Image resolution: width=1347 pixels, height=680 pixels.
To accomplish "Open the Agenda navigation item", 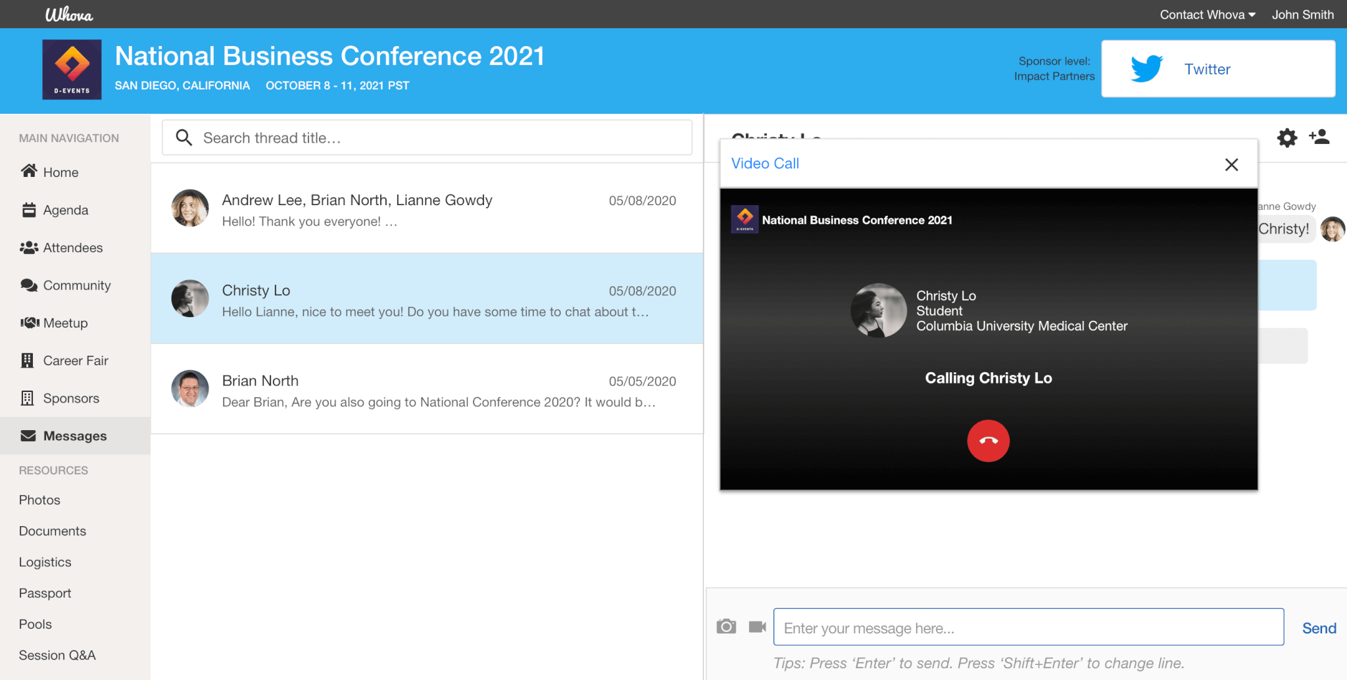I will (65, 210).
